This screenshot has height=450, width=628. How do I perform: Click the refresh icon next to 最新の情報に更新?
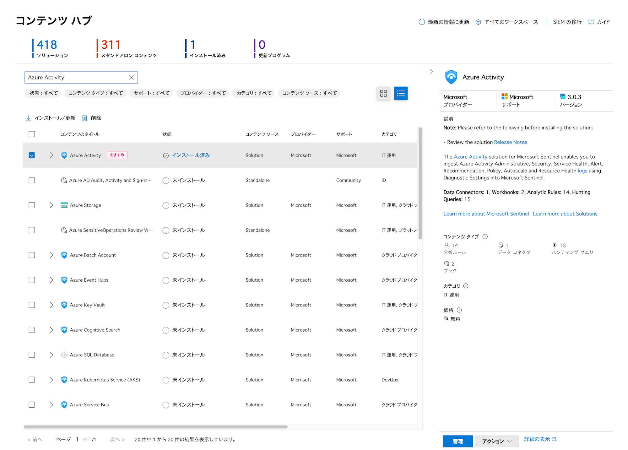(x=422, y=22)
